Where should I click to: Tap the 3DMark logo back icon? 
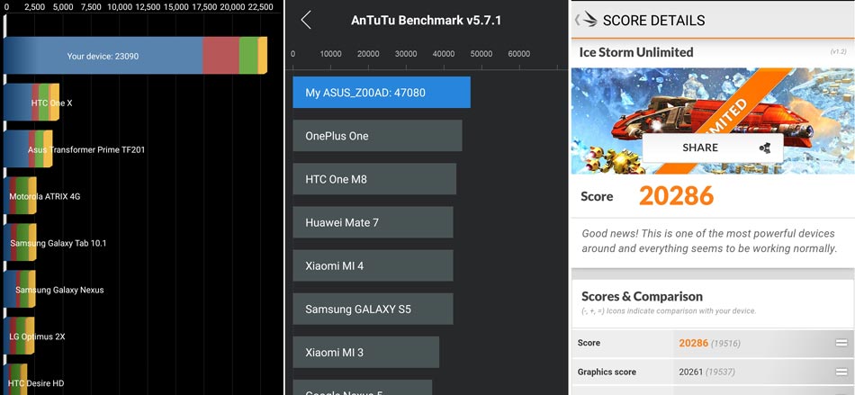587,20
